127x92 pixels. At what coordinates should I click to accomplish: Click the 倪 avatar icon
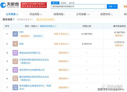coord(15,44)
